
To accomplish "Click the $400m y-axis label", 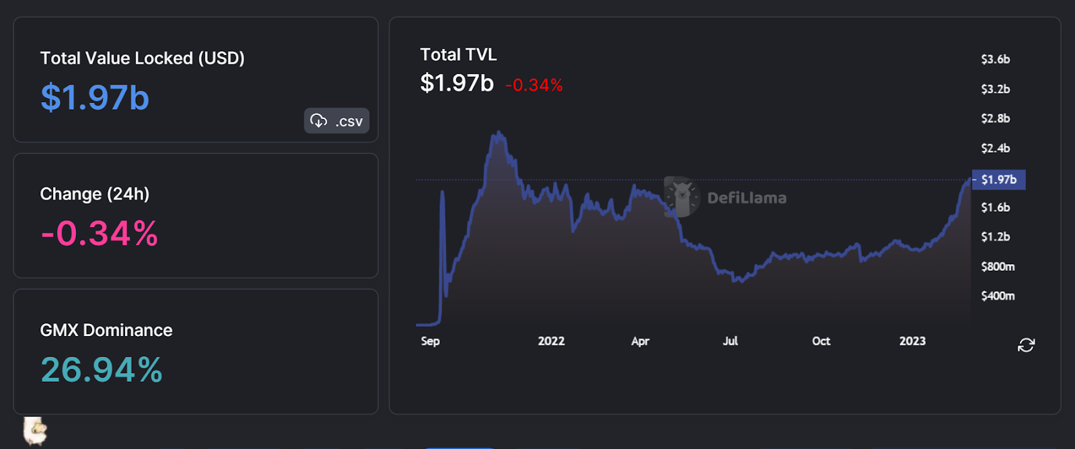I will point(998,296).
